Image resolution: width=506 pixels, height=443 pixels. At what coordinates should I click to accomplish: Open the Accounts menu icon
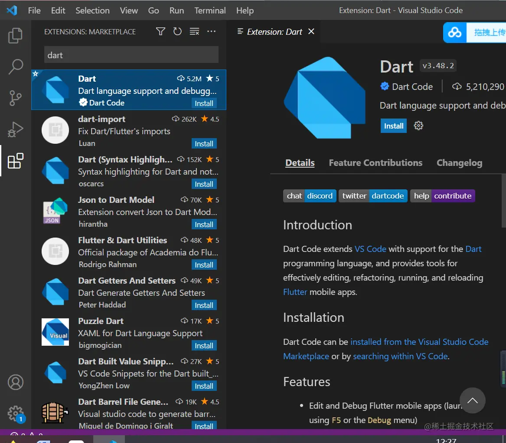point(15,382)
